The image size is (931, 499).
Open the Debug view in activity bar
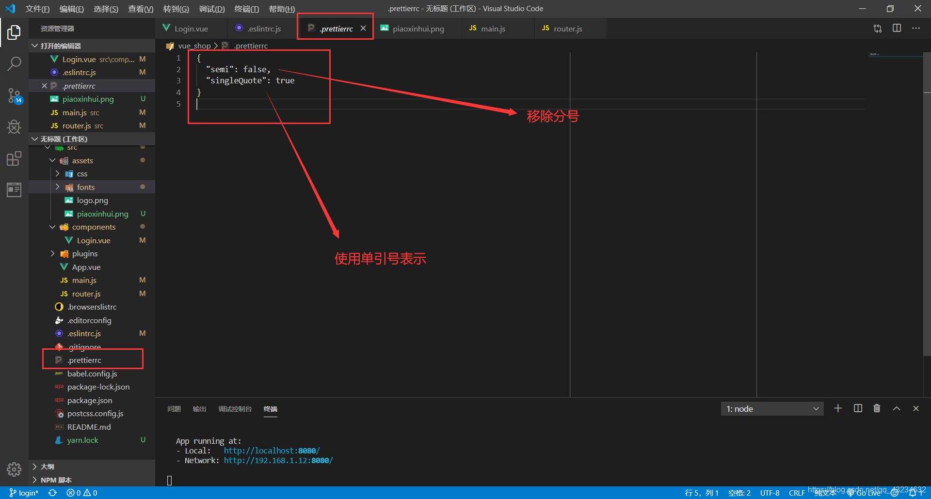pos(14,127)
